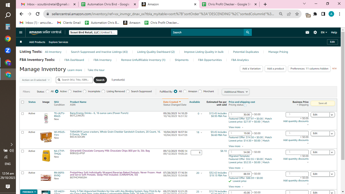
Task: Open the Windows Start menu
Action: (8, 5)
